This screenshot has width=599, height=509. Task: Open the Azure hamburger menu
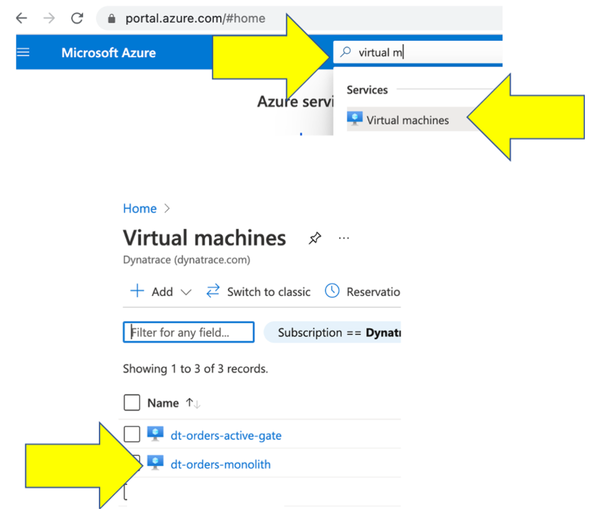click(24, 53)
